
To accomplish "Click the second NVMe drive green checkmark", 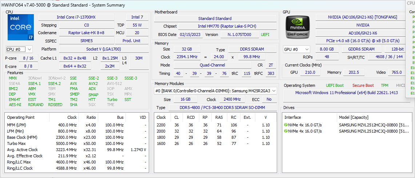I will pos(286,131).
